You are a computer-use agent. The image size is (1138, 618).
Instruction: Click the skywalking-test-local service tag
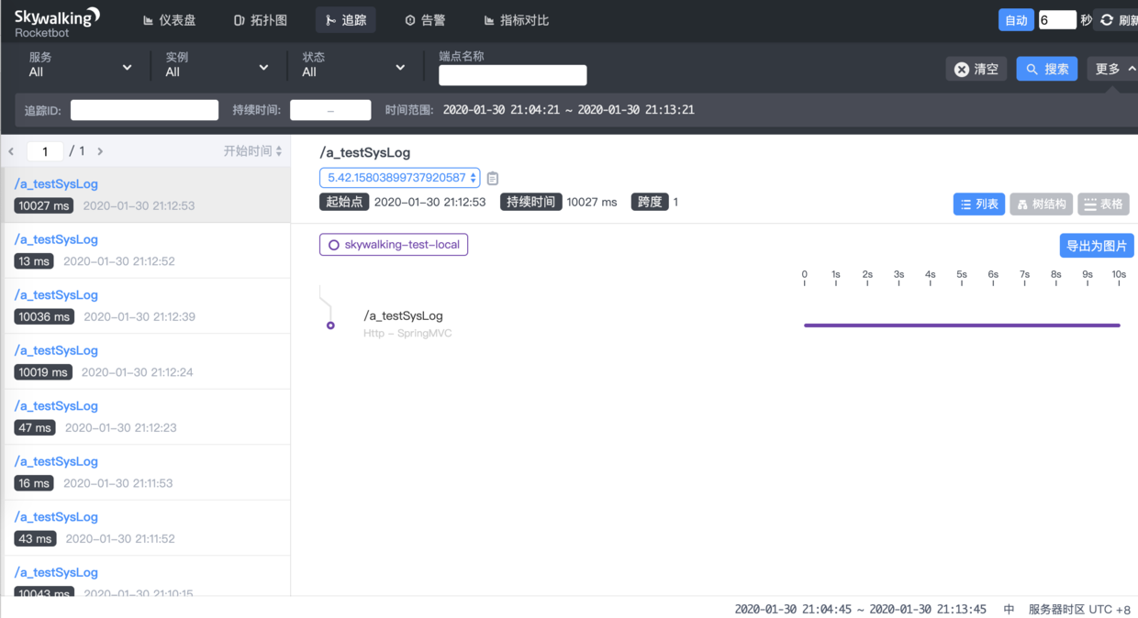pyautogui.click(x=394, y=245)
